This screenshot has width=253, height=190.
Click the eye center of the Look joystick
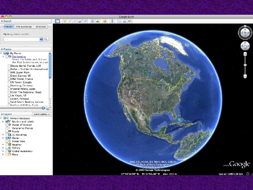pos(245,33)
